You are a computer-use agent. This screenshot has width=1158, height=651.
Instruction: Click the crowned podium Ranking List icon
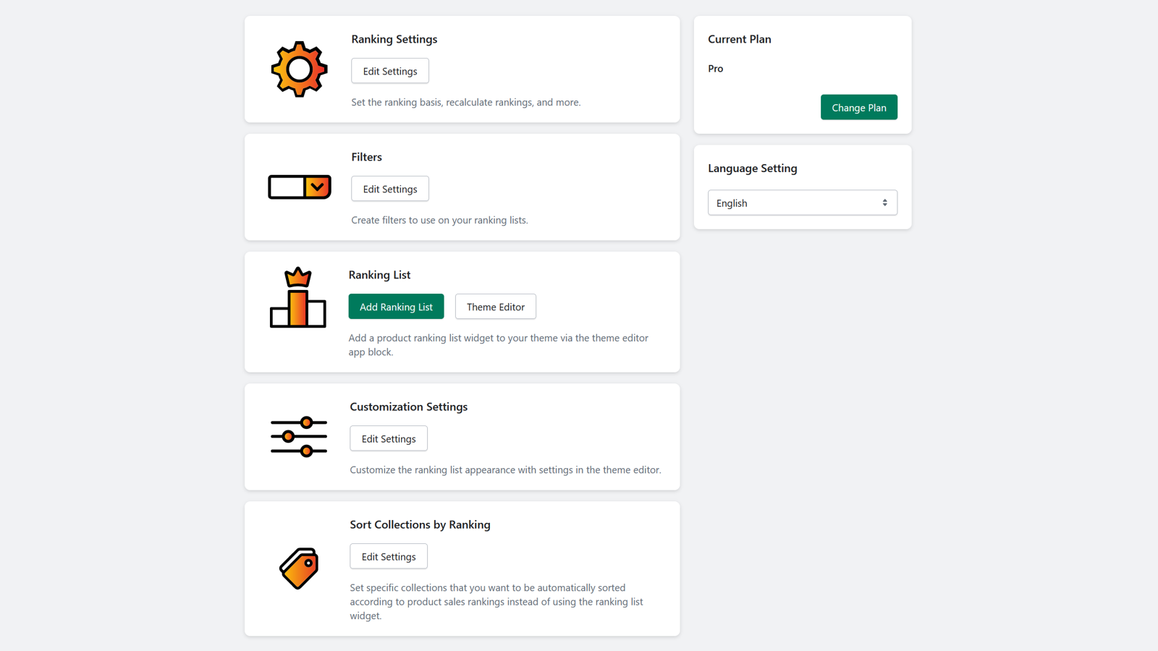click(x=297, y=298)
